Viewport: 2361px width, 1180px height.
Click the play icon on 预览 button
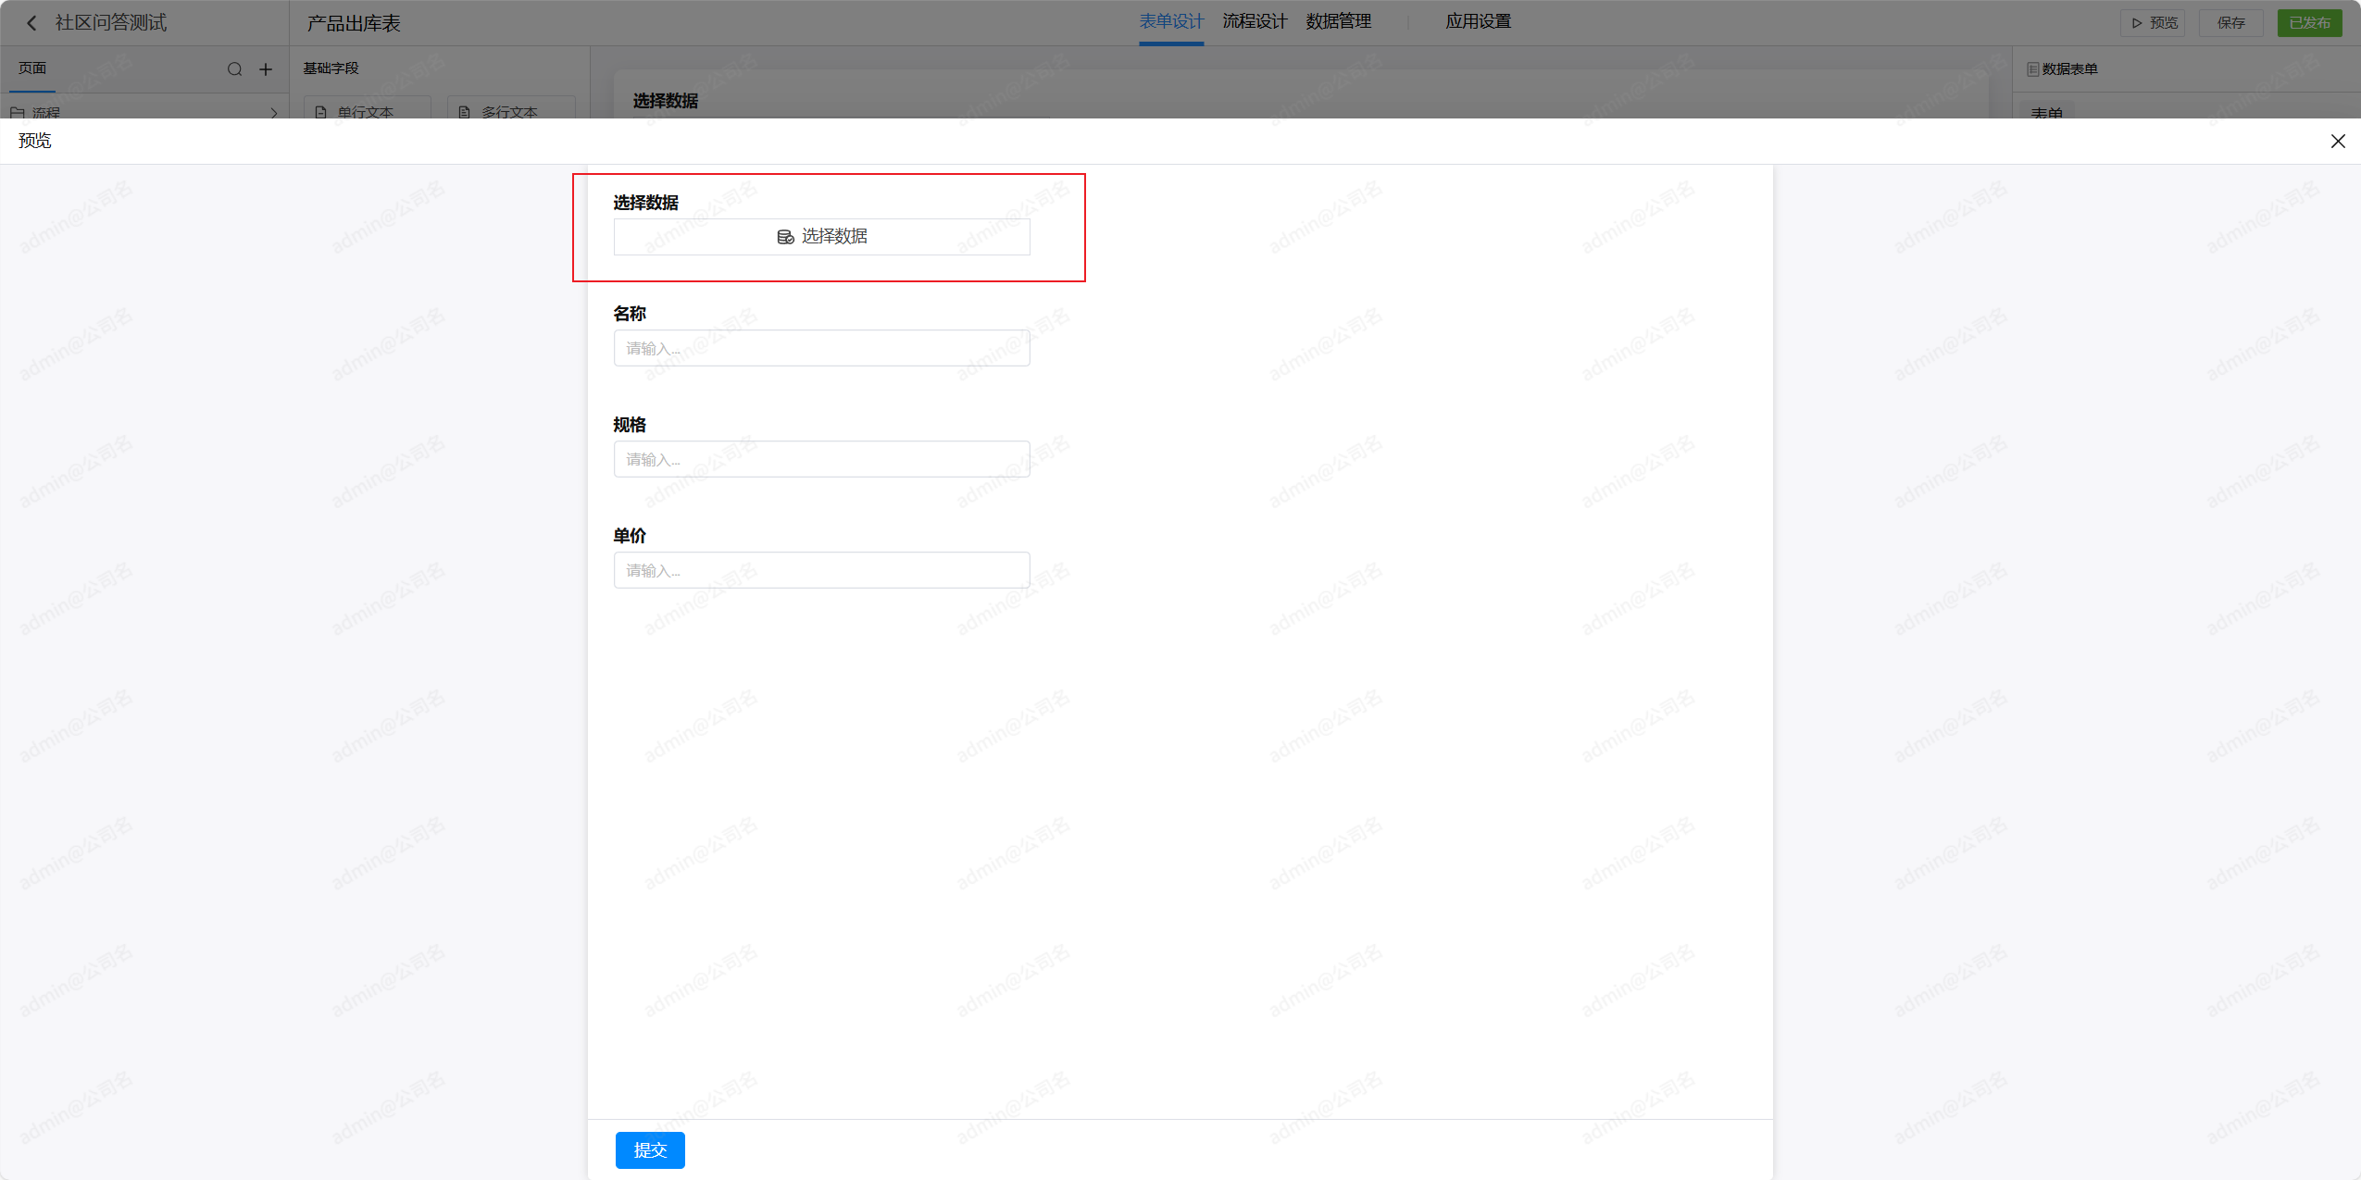click(2137, 23)
